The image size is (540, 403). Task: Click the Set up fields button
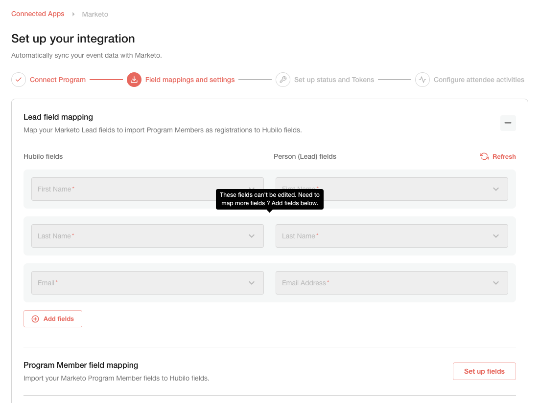pos(484,371)
